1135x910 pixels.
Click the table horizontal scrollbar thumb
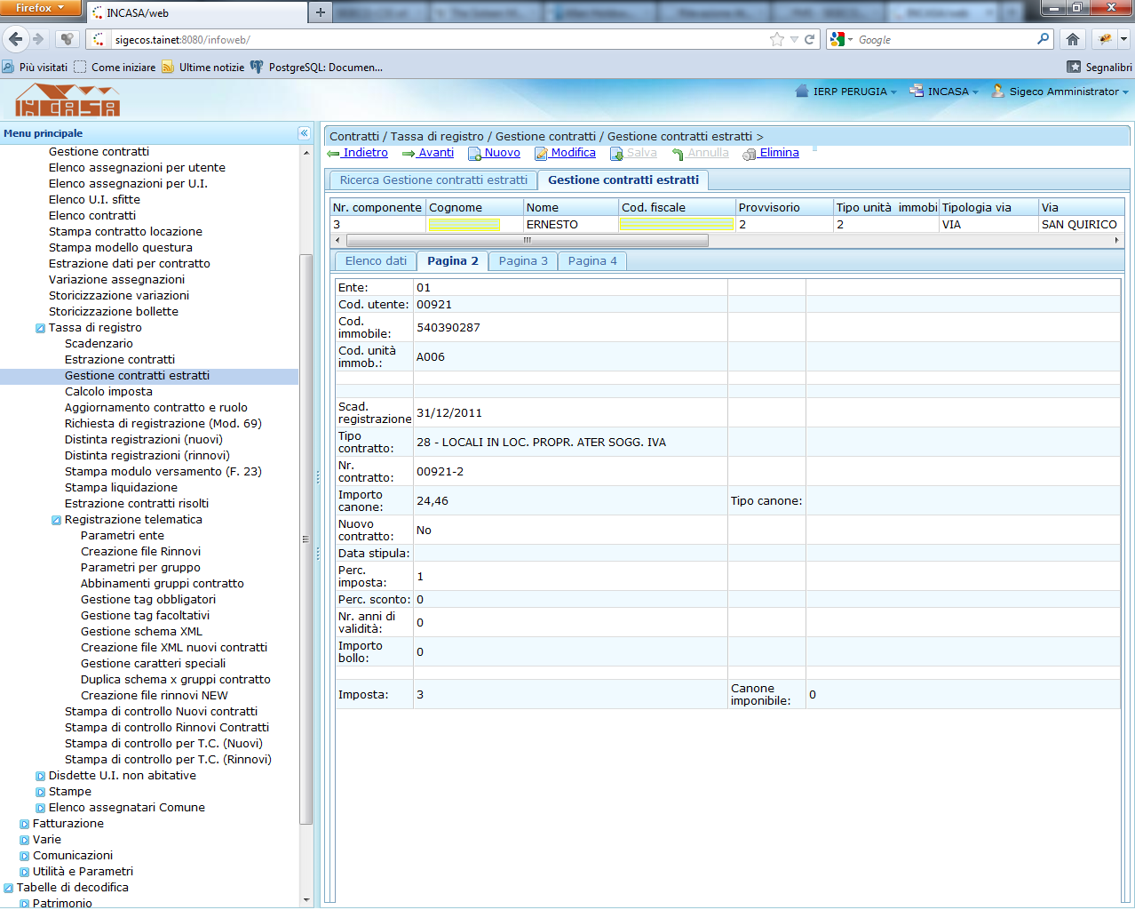point(528,240)
